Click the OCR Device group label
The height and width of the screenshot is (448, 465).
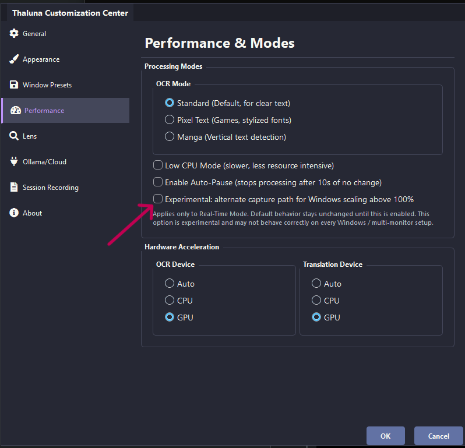[175, 264]
